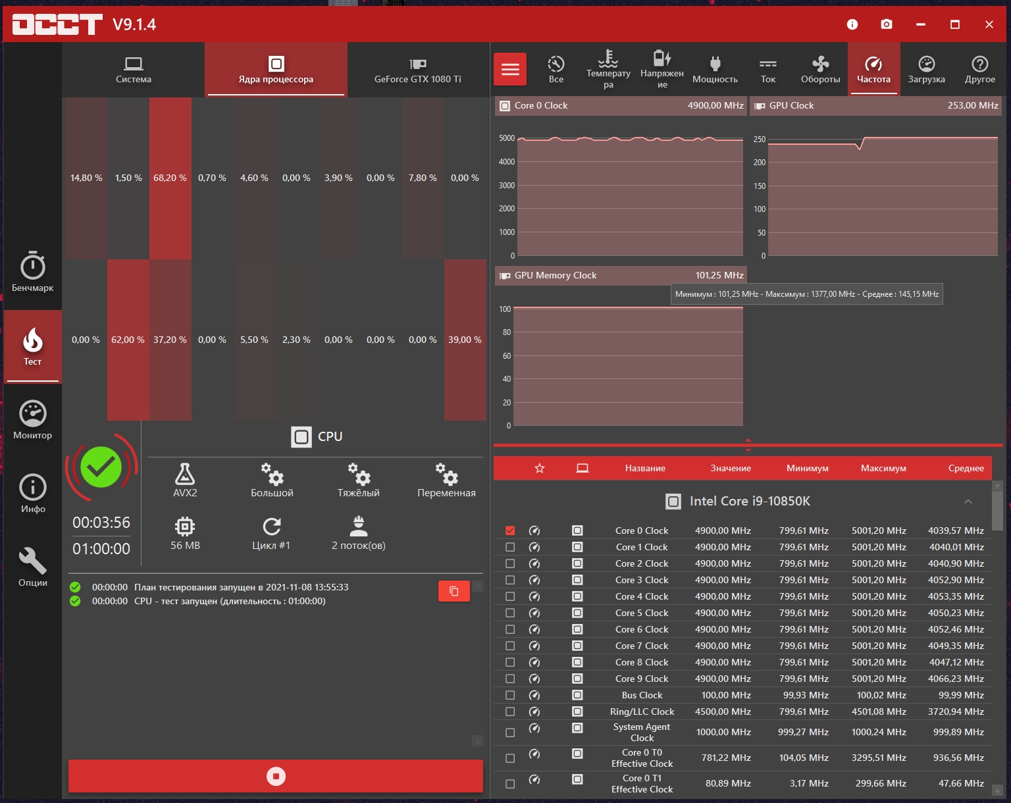Click the 68,20 % core load cell

pyautogui.click(x=170, y=178)
